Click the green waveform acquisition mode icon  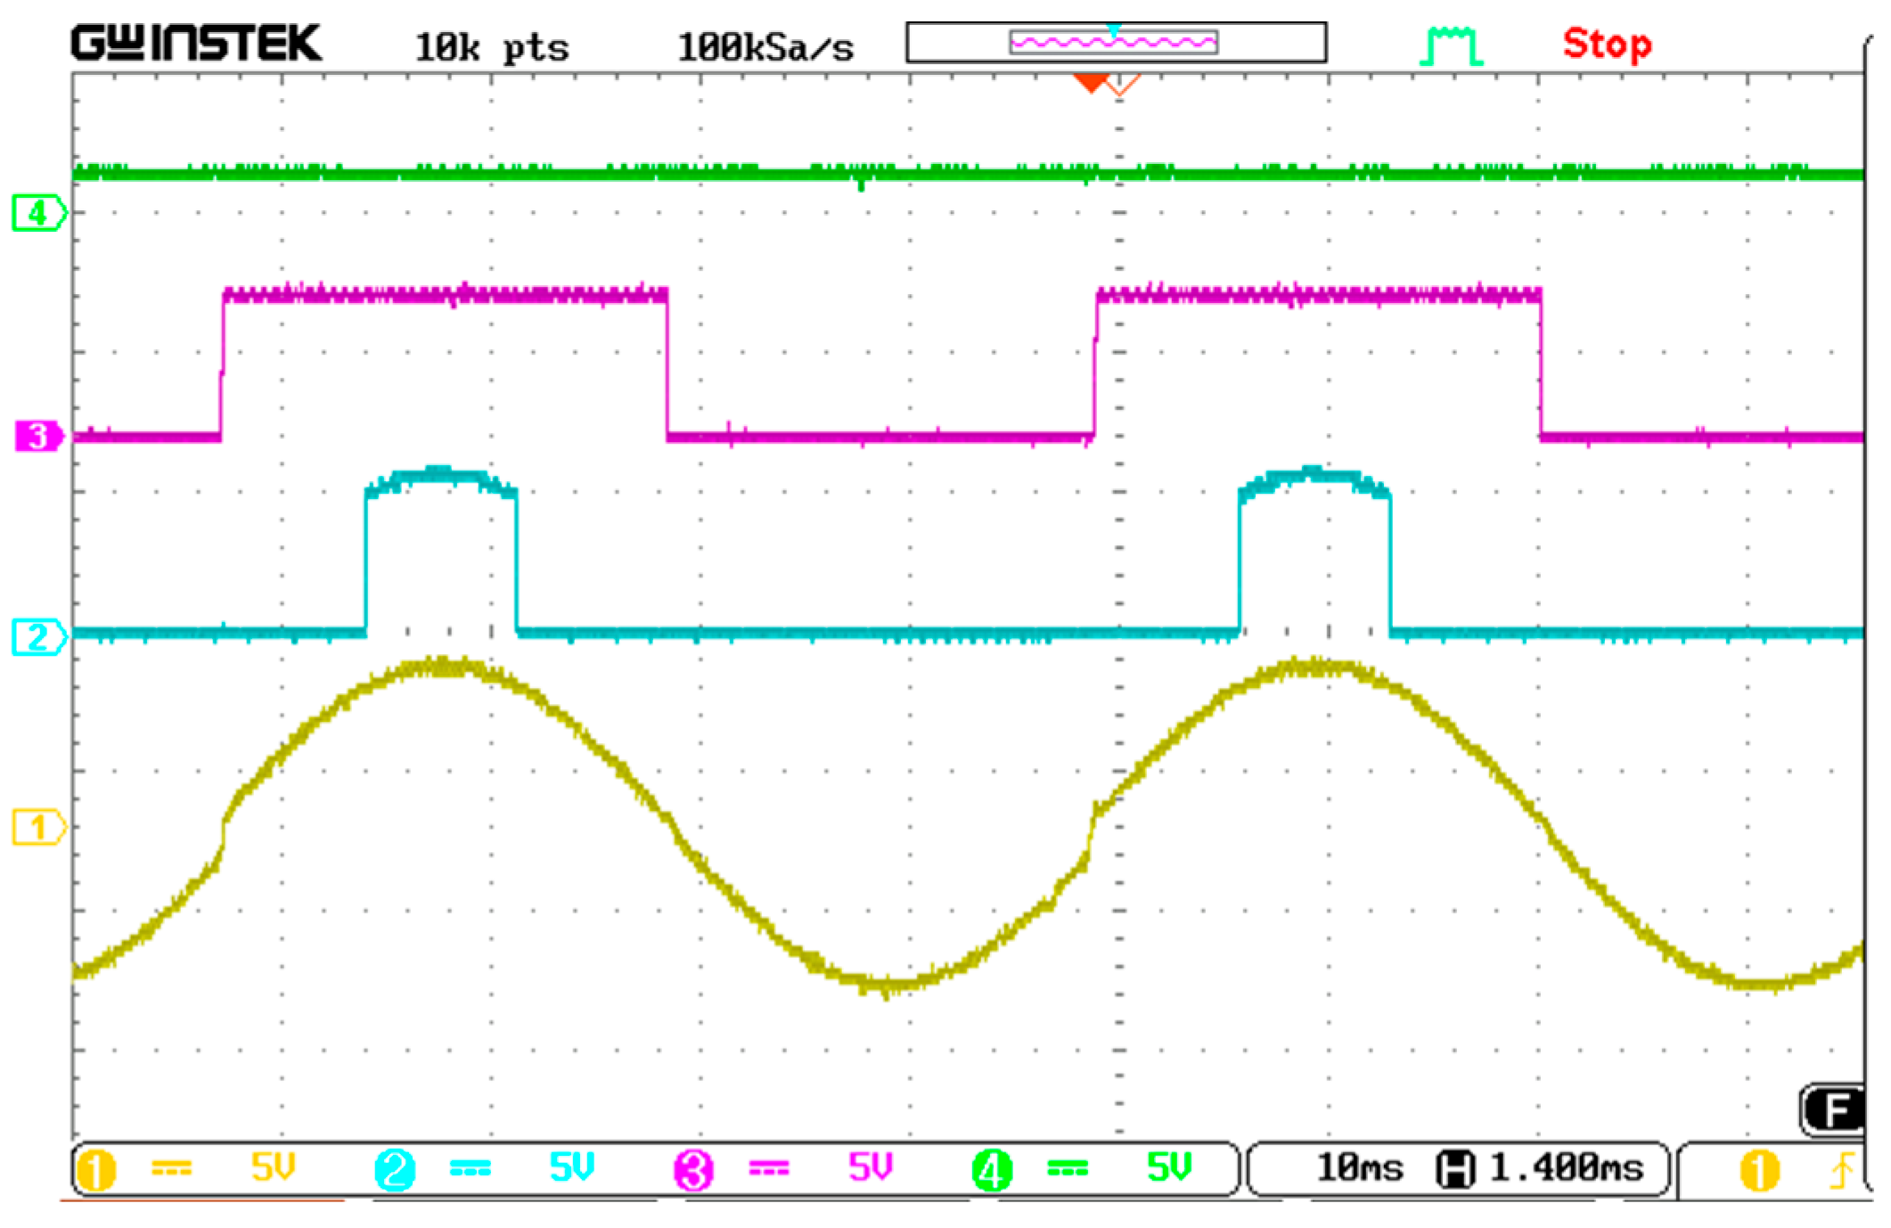tap(1452, 45)
